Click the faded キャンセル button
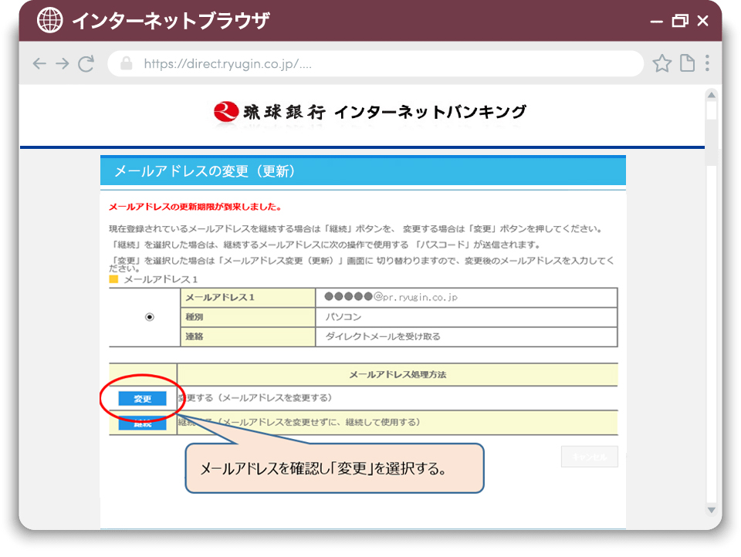The height and width of the screenshot is (557, 741). pos(590,457)
